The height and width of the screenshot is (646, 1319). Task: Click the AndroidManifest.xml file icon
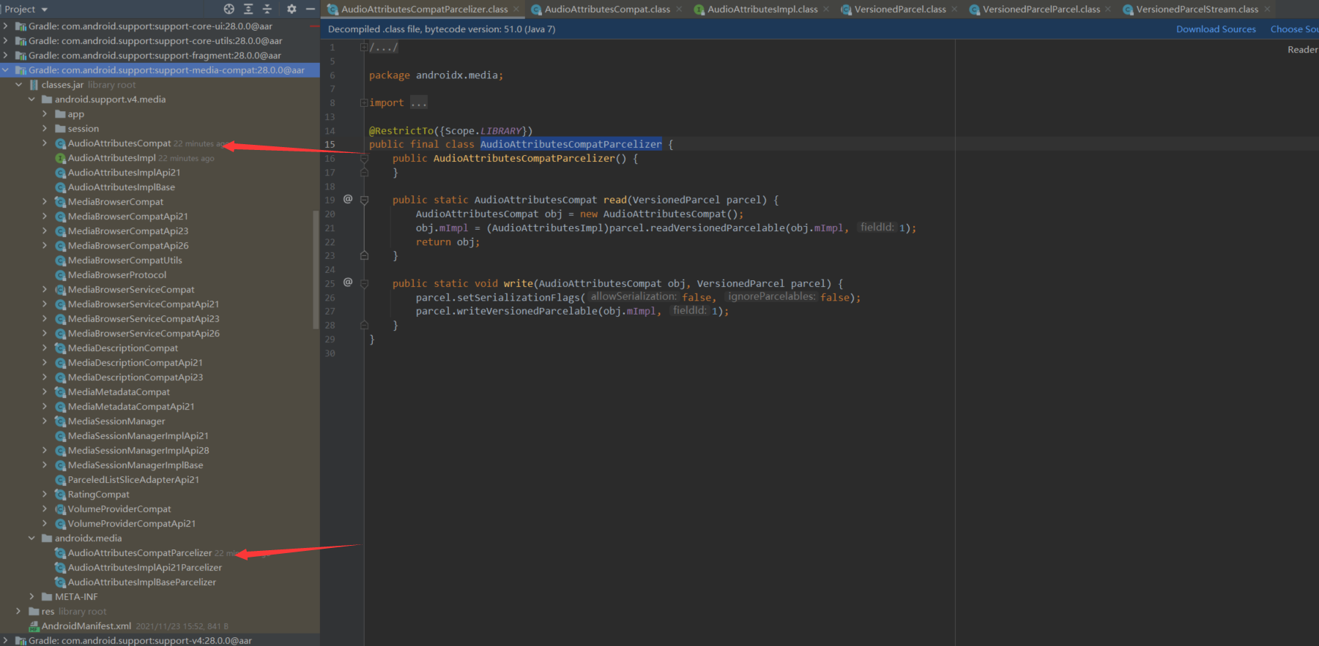tap(34, 626)
